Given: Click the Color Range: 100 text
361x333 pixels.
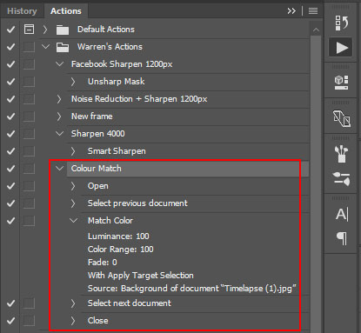Looking at the screenshot, I should tap(120, 250).
